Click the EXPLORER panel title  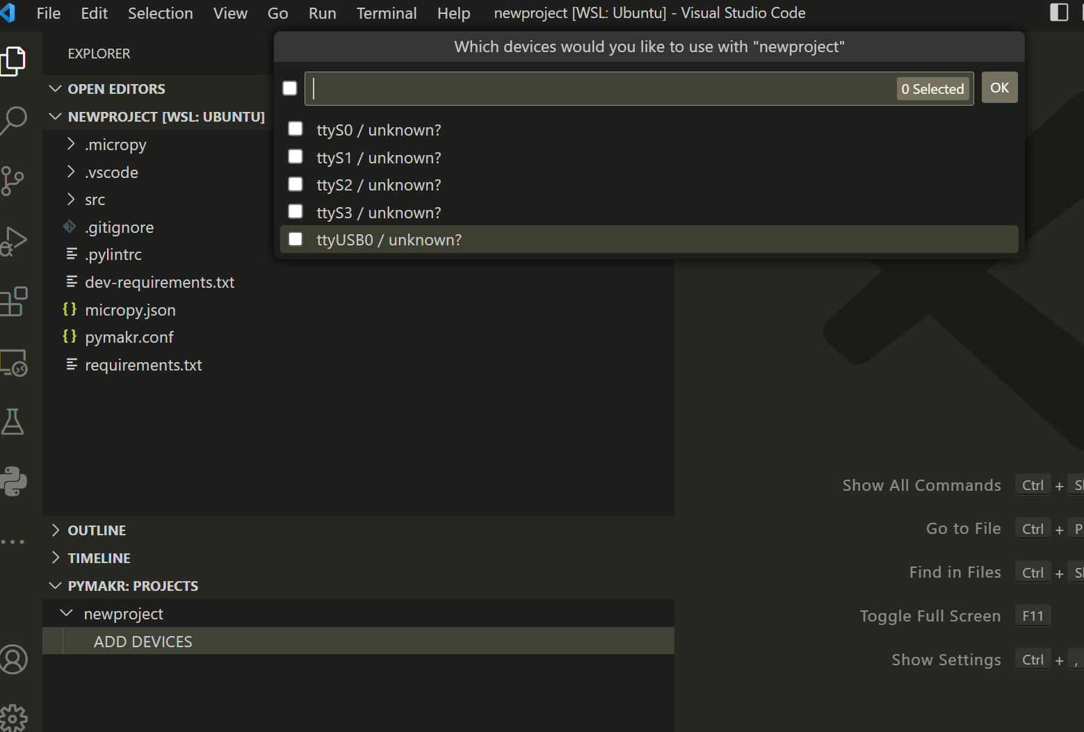99,54
